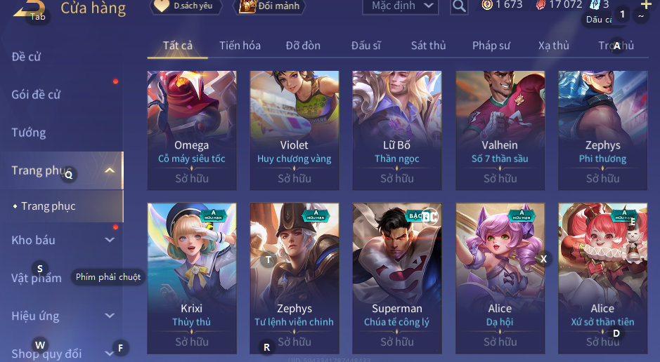Open Đề cử in the sidebar

click(26, 57)
